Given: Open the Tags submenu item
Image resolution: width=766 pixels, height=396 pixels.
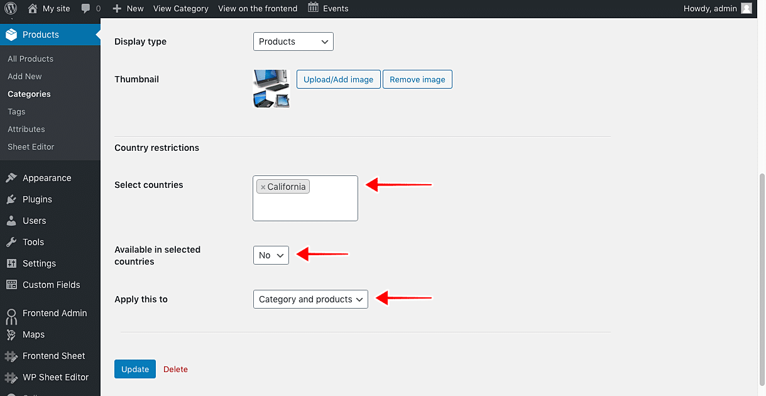Looking at the screenshot, I should (x=16, y=111).
